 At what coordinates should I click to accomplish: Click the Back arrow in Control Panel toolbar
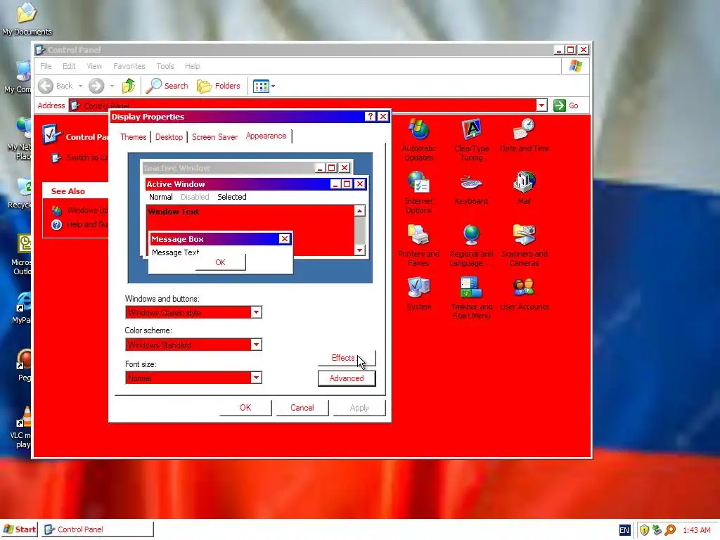click(x=46, y=86)
